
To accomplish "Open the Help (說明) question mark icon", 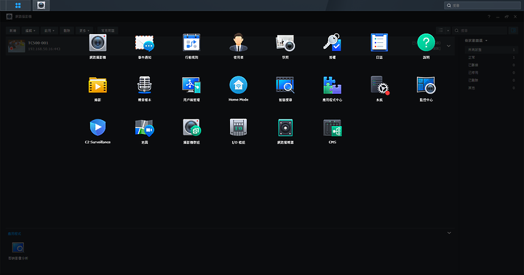I will click(x=426, y=42).
